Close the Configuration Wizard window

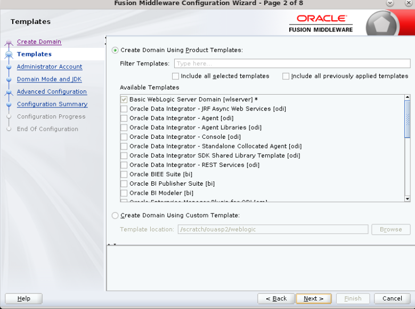tap(409, 3)
